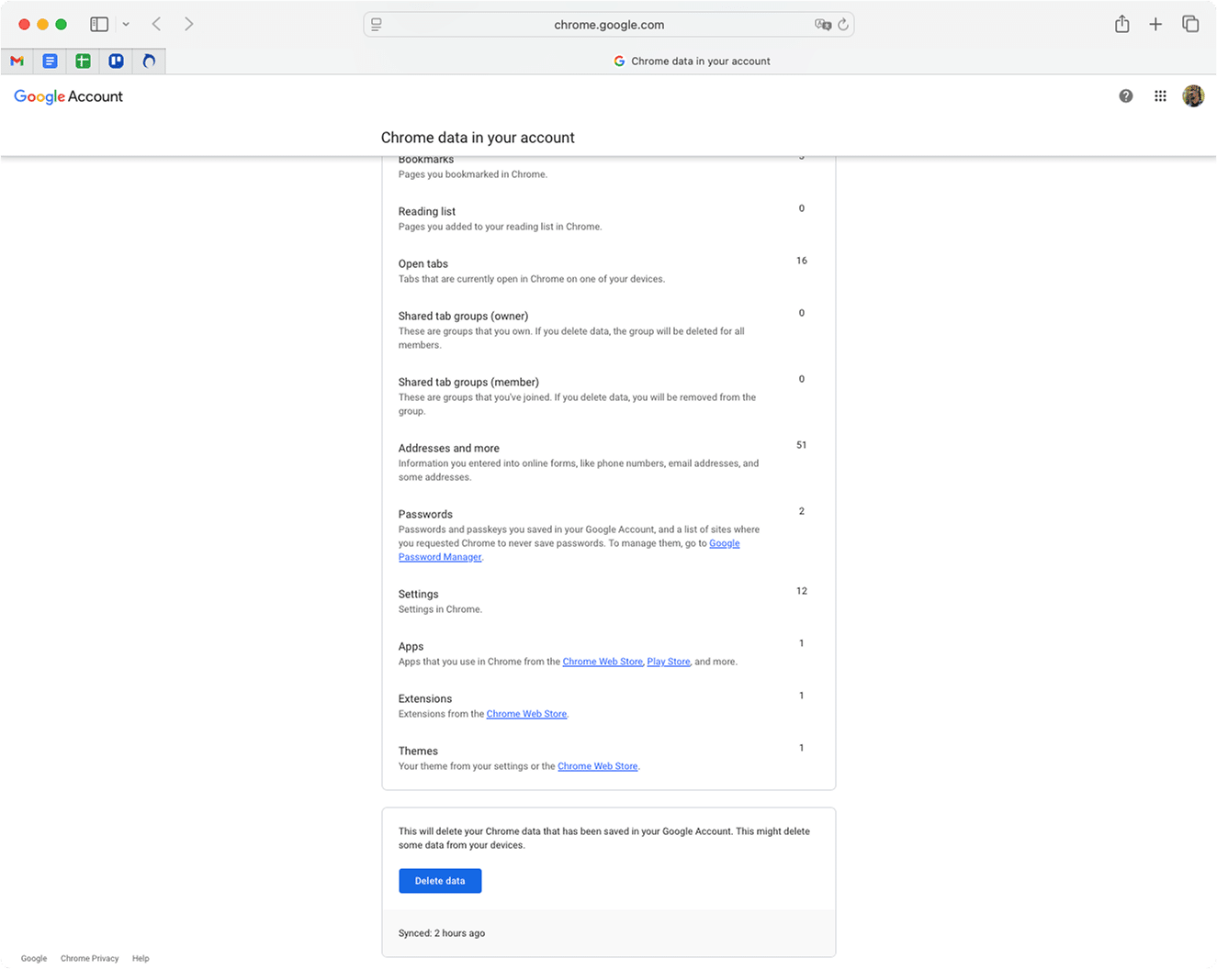Click the Addresses and more heading
The height and width of the screenshot is (969, 1217).
tap(449, 449)
